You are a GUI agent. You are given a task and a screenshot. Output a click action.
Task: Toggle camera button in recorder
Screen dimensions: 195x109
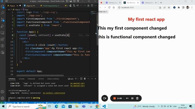click(x=105, y=98)
